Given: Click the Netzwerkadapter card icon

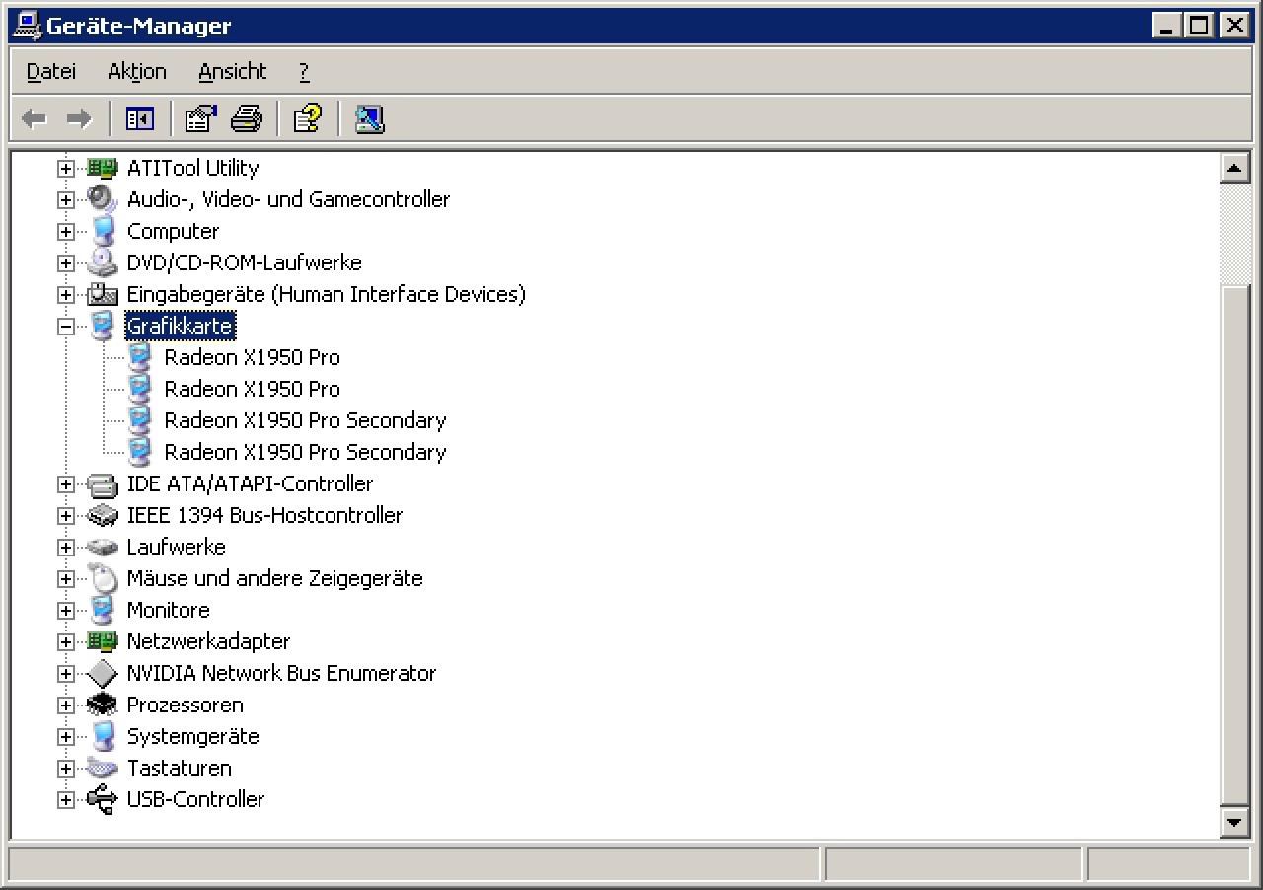Looking at the screenshot, I should [102, 641].
